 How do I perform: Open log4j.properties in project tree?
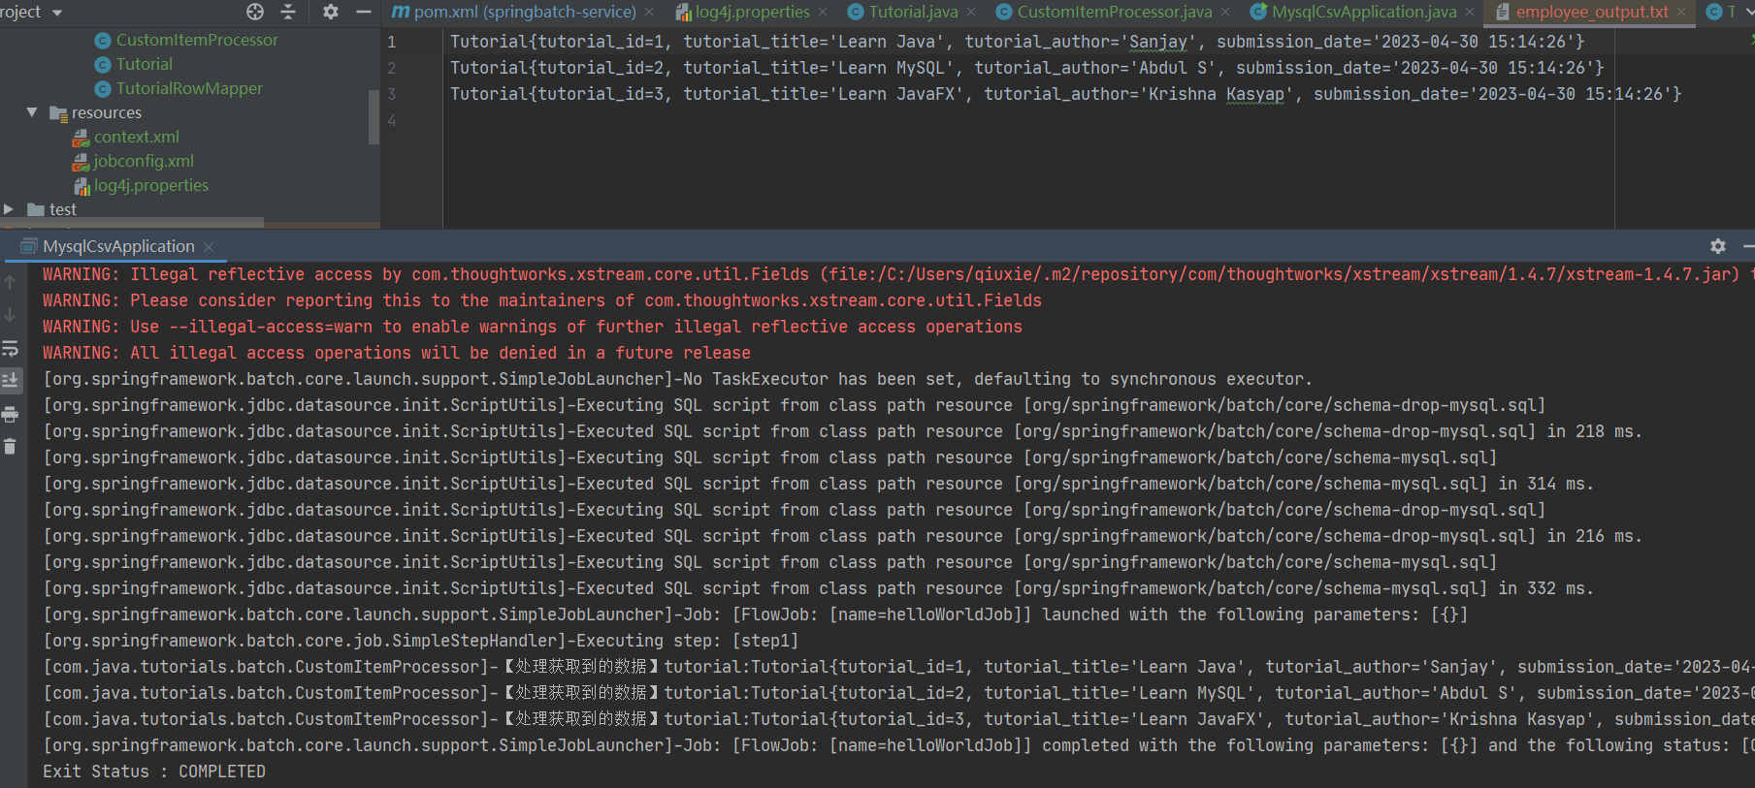pos(150,185)
